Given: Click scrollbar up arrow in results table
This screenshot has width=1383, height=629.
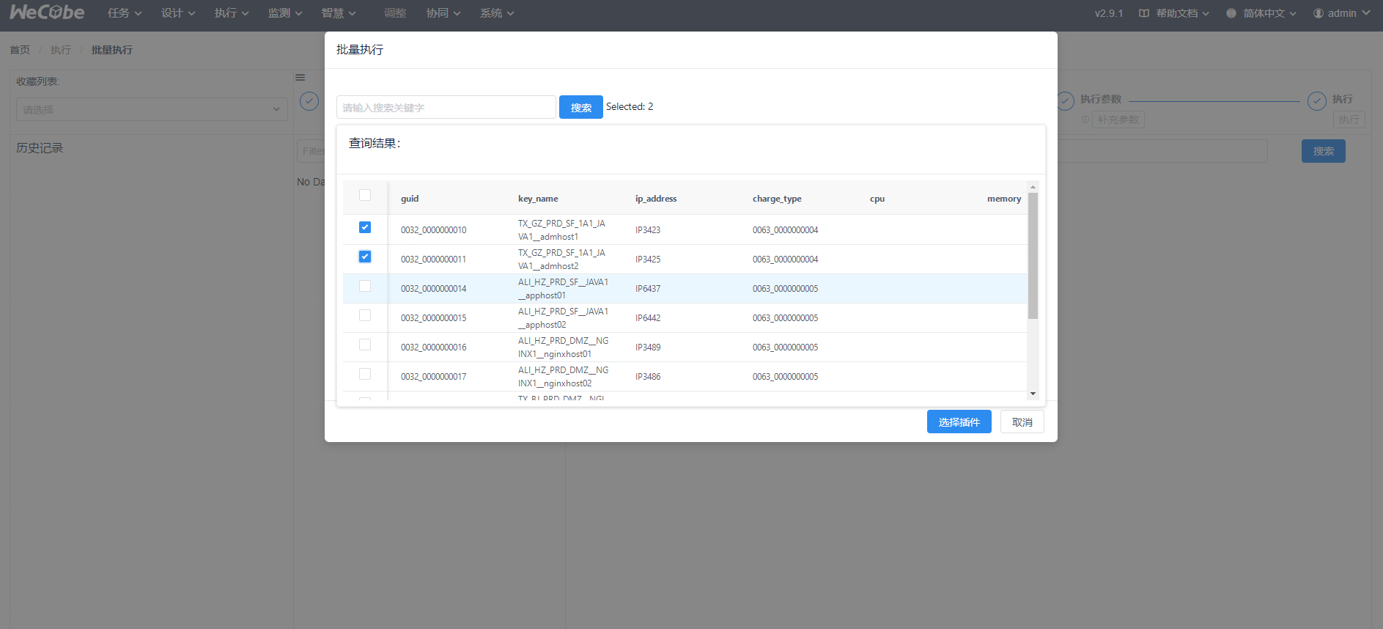Looking at the screenshot, I should pos(1033,187).
